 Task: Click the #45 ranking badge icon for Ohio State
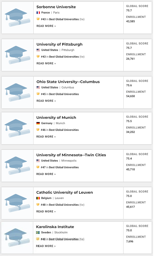point(38,94)
